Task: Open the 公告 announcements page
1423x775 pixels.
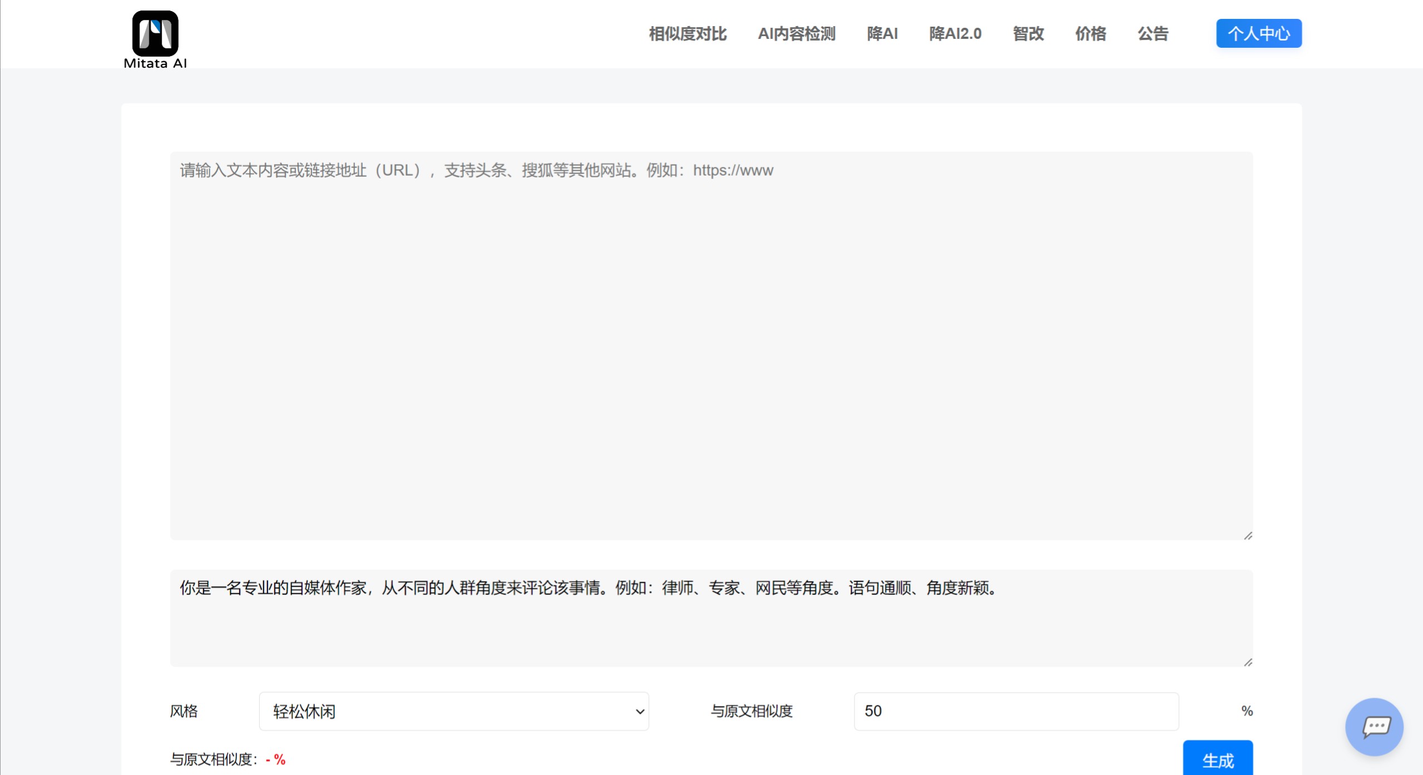Action: click(1153, 34)
